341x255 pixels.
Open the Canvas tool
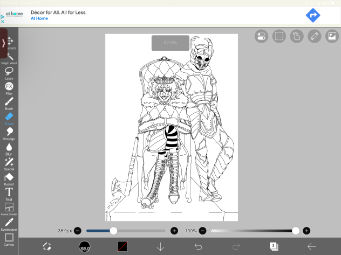(x=9, y=239)
